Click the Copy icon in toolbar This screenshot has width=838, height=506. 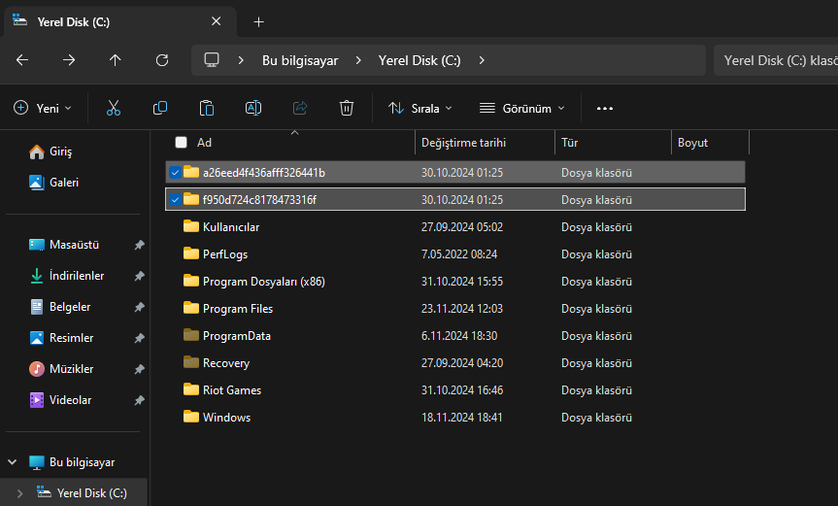160,108
